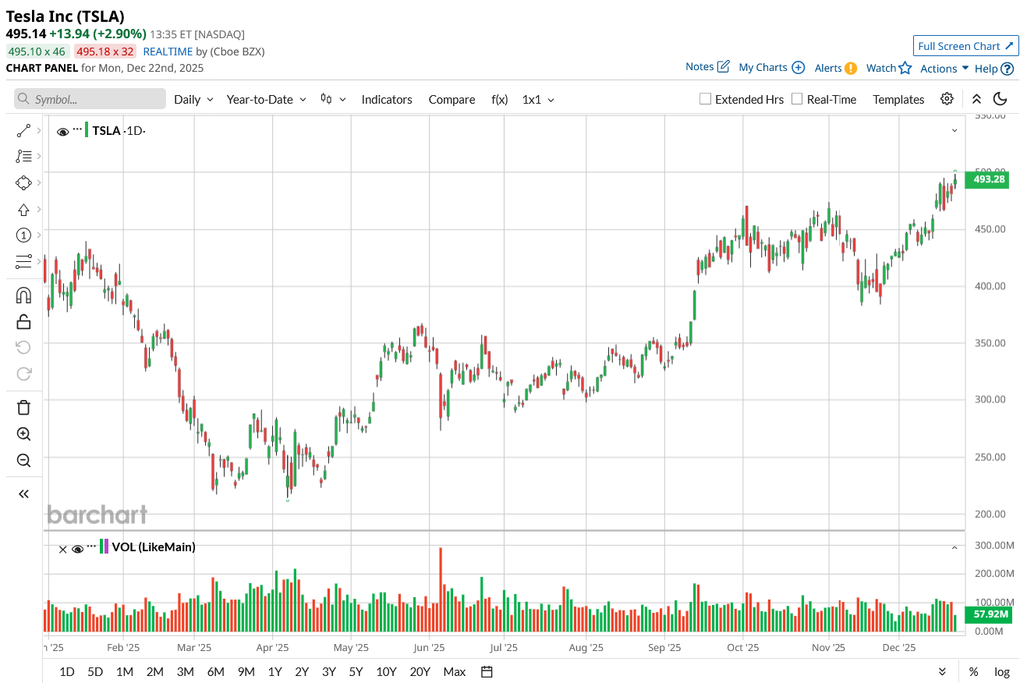The height and width of the screenshot is (683, 1020).
Task: Select the up arrow marker tool
Action: (23, 209)
